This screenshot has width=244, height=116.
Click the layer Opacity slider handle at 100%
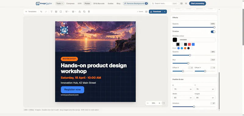[214, 27]
